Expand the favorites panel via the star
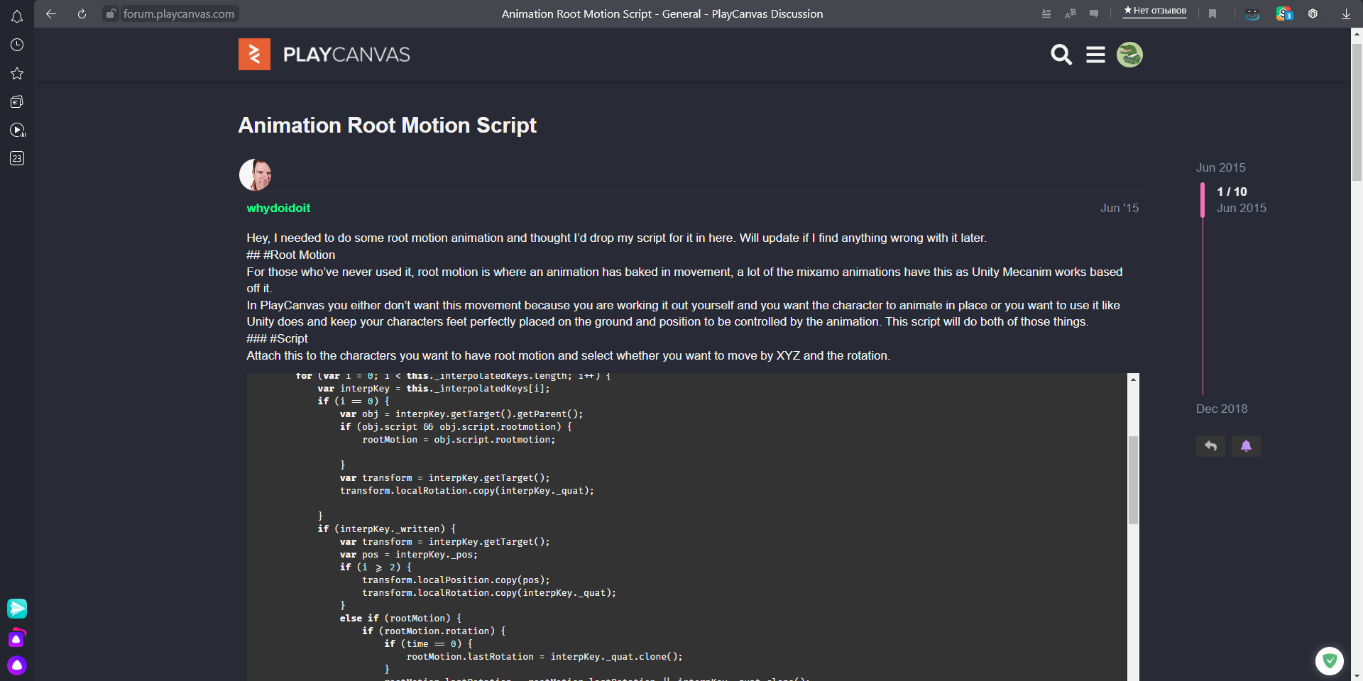1363x681 pixels. 17,73
